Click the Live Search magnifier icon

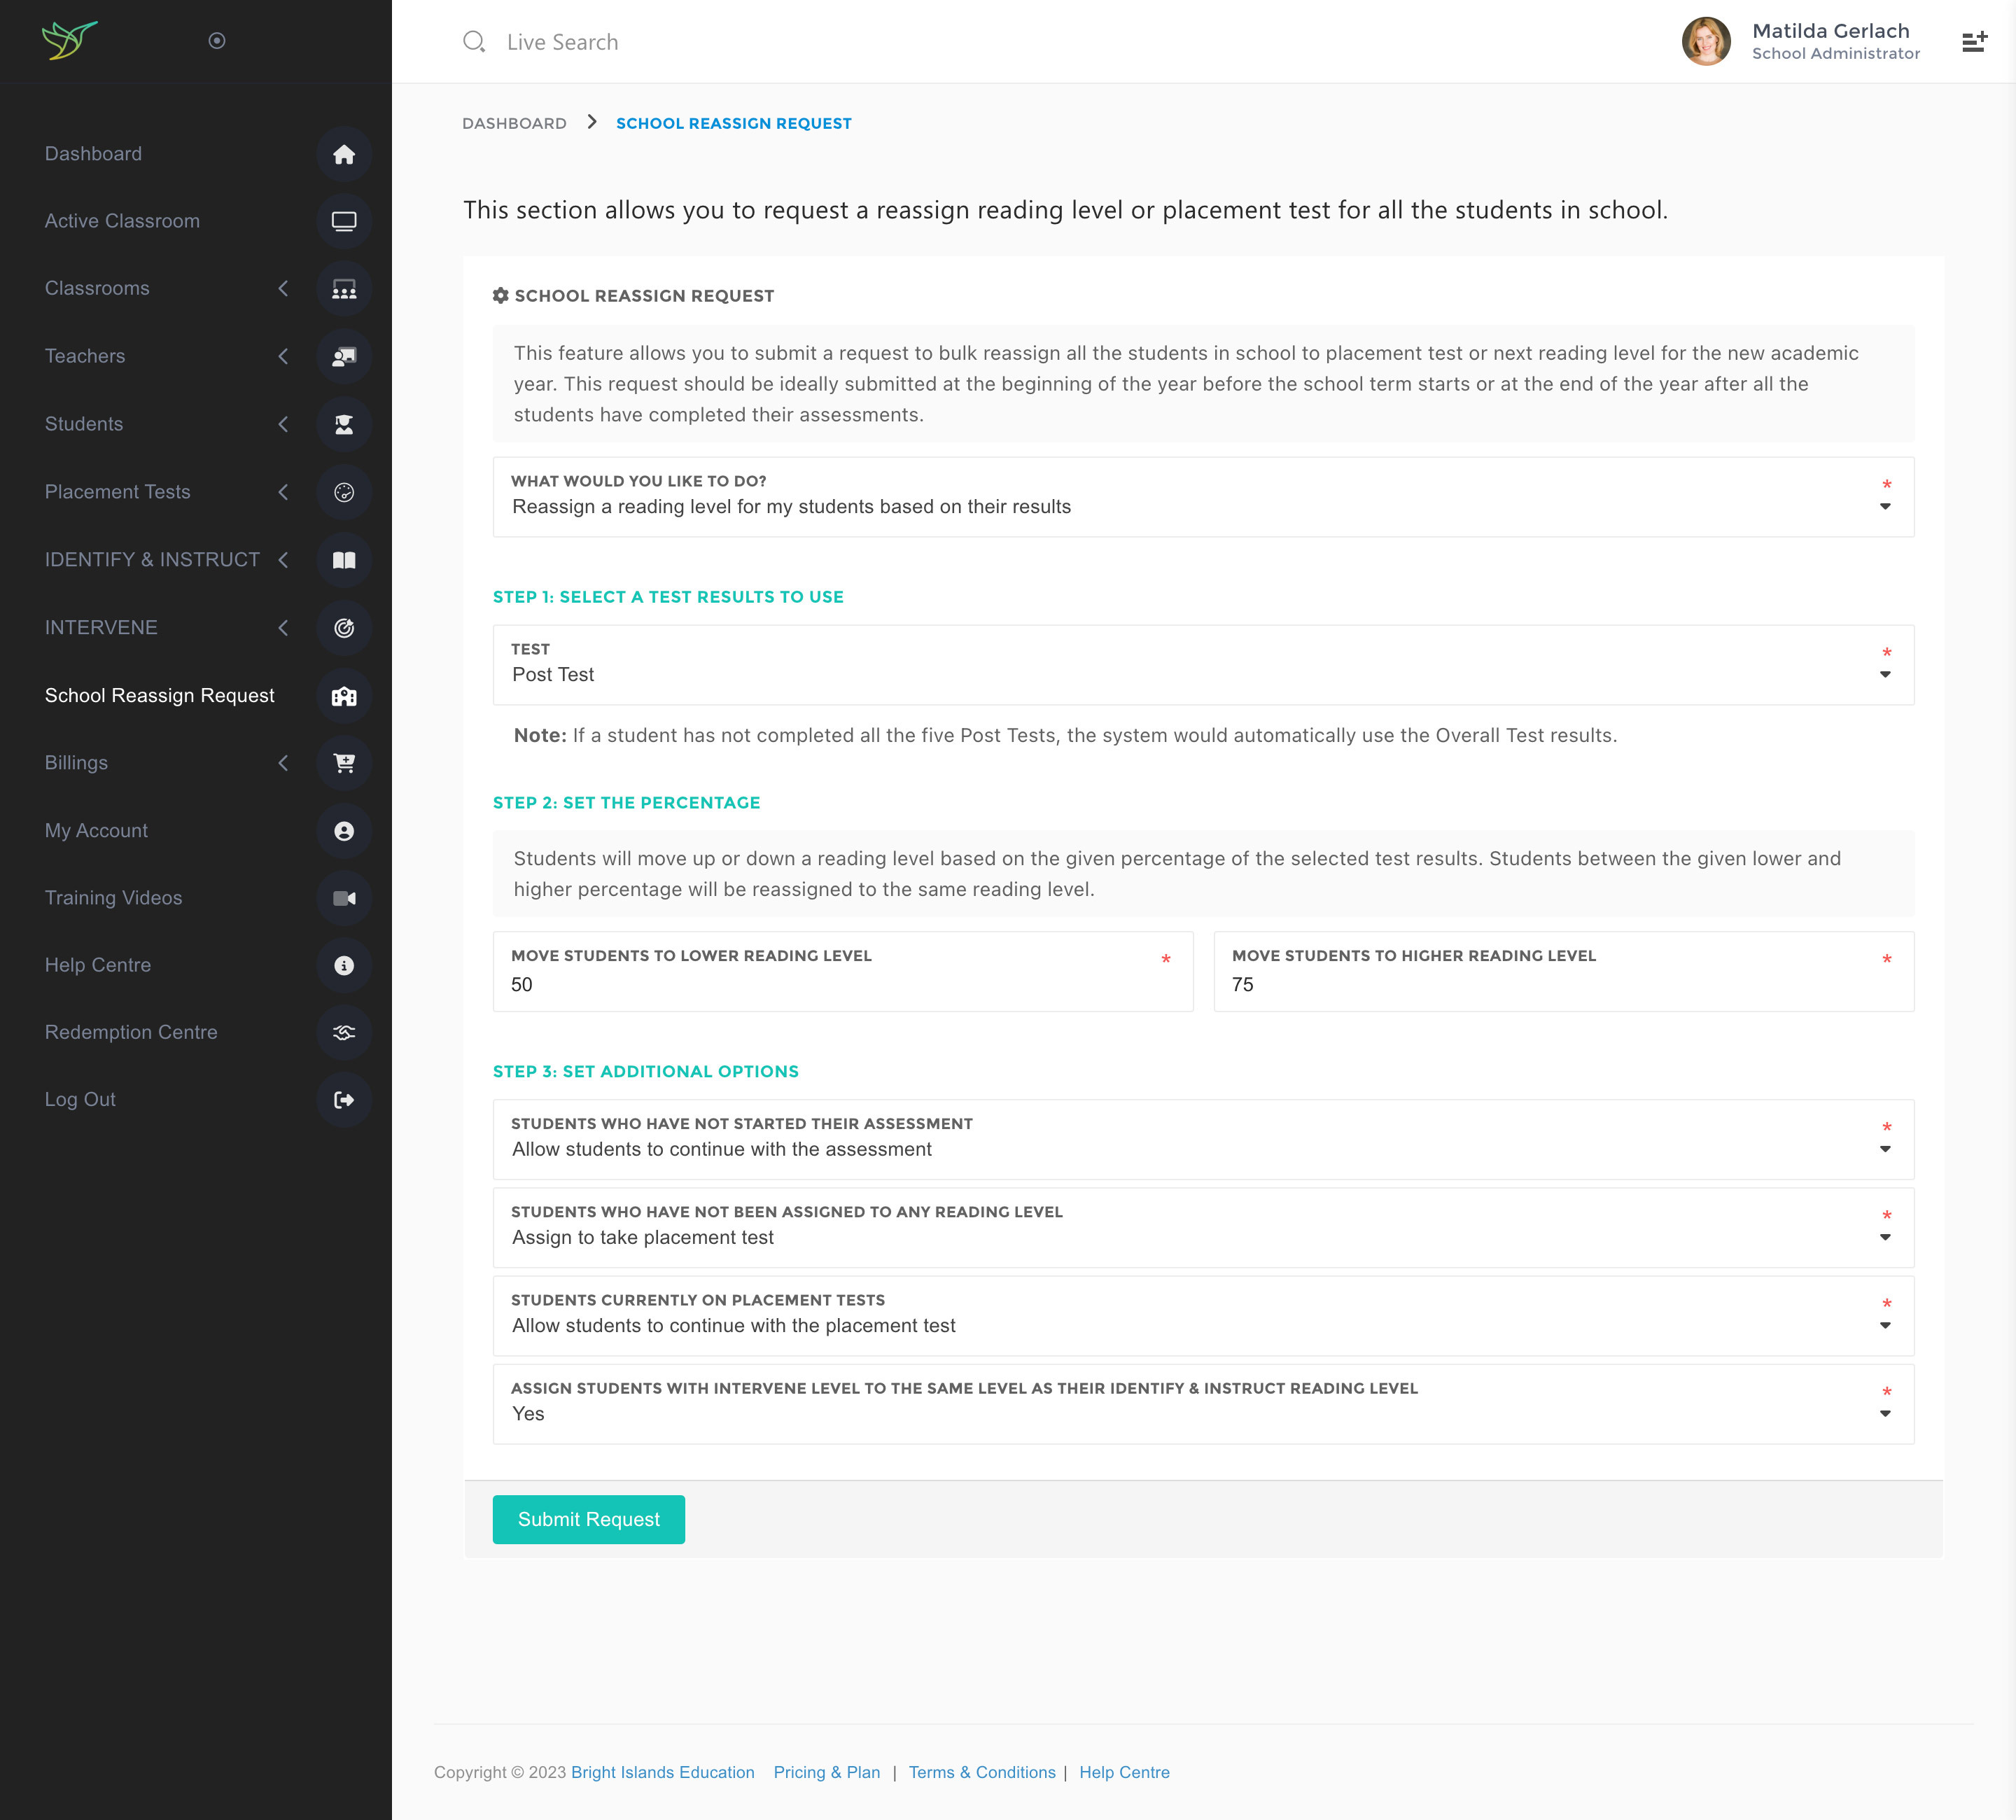pyautogui.click(x=473, y=42)
